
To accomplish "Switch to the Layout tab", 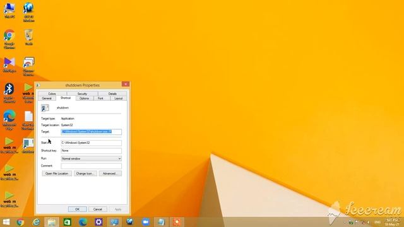I will pyautogui.click(x=119, y=98).
